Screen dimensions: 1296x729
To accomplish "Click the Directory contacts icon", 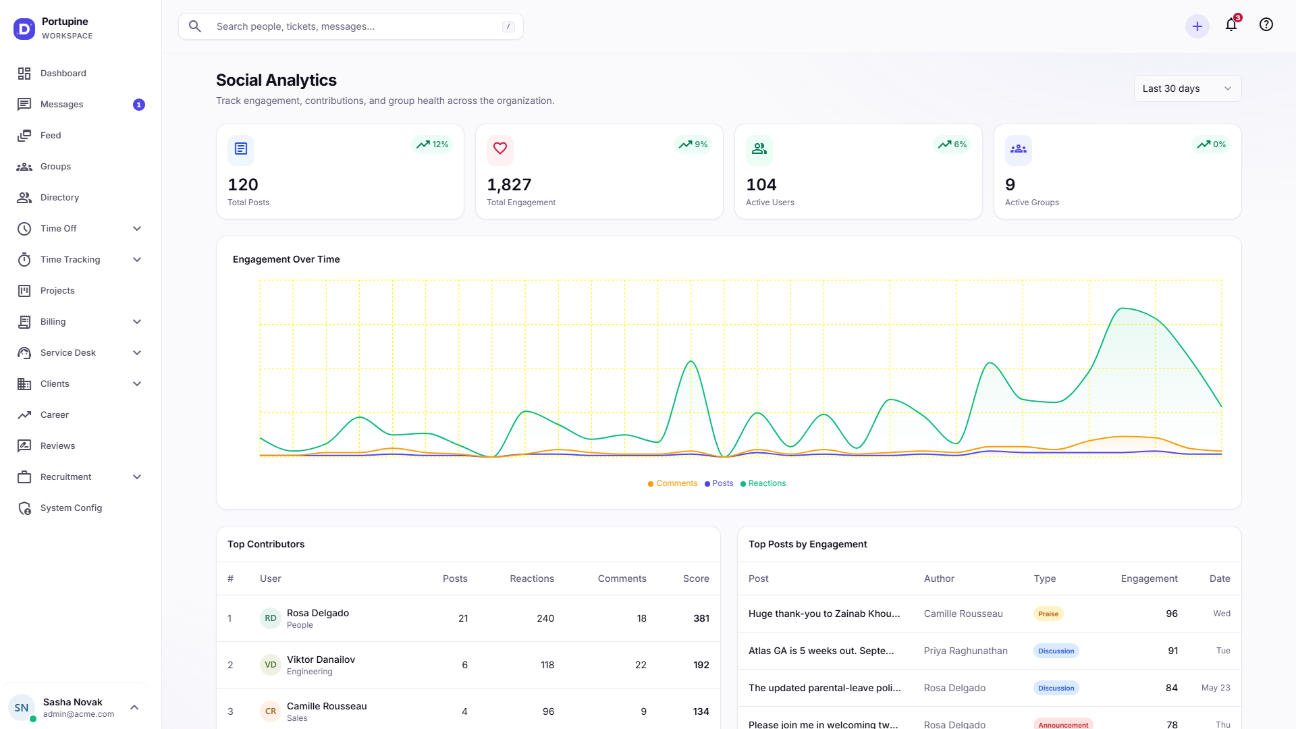I will [24, 198].
